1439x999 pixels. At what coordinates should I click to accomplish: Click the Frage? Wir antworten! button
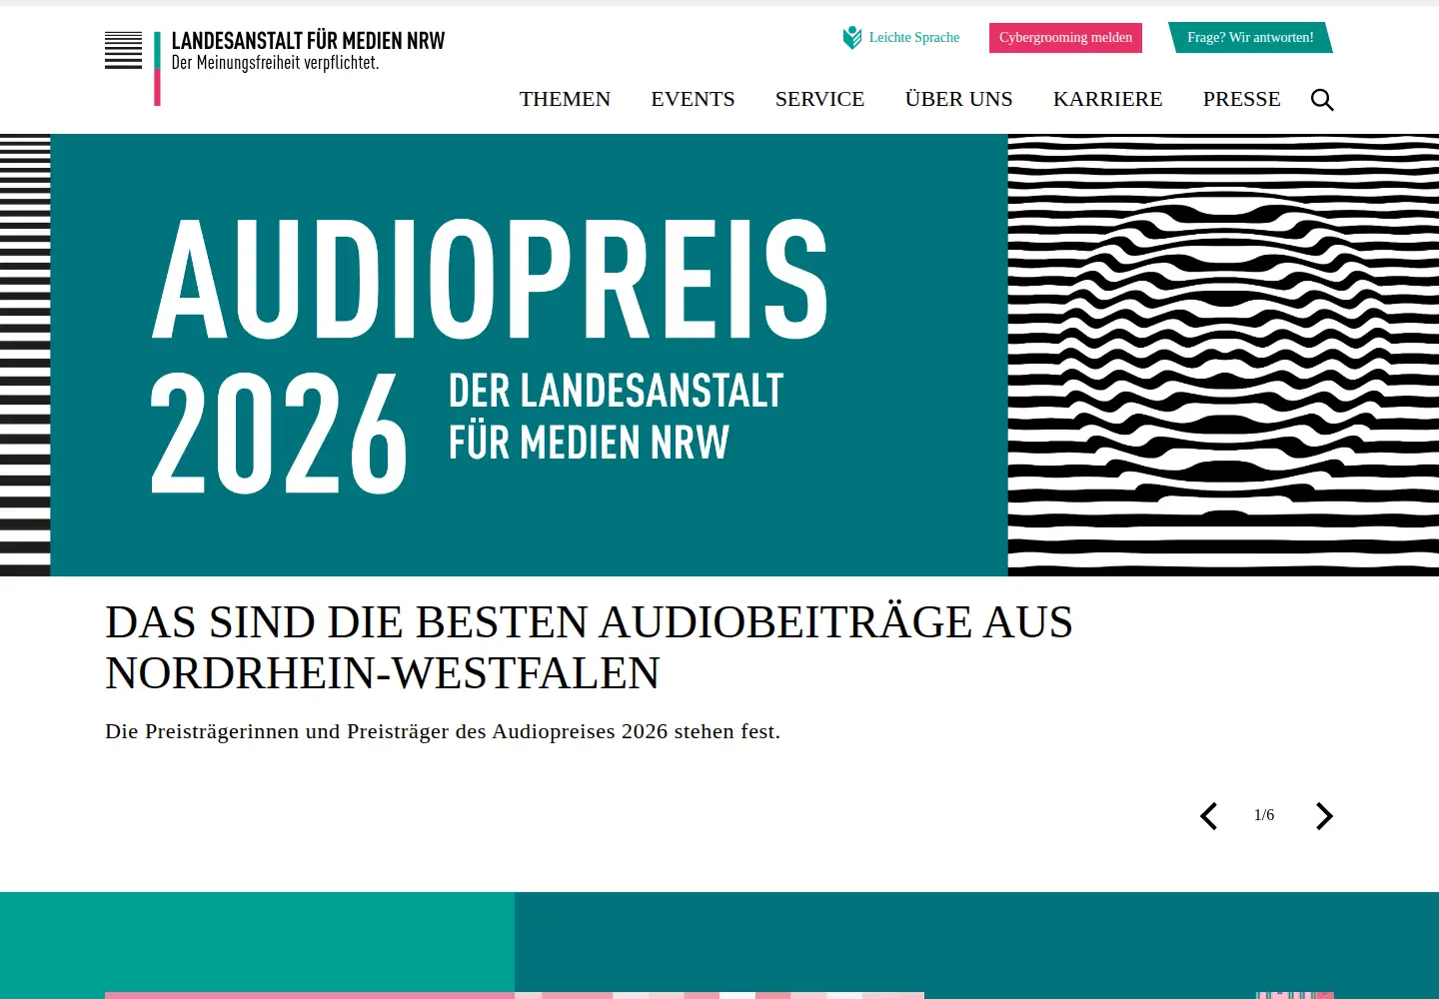point(1250,38)
